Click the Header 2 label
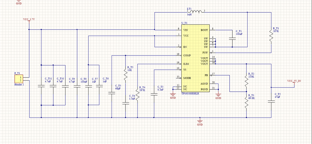The height and width of the screenshot is (144, 312). click(19, 85)
